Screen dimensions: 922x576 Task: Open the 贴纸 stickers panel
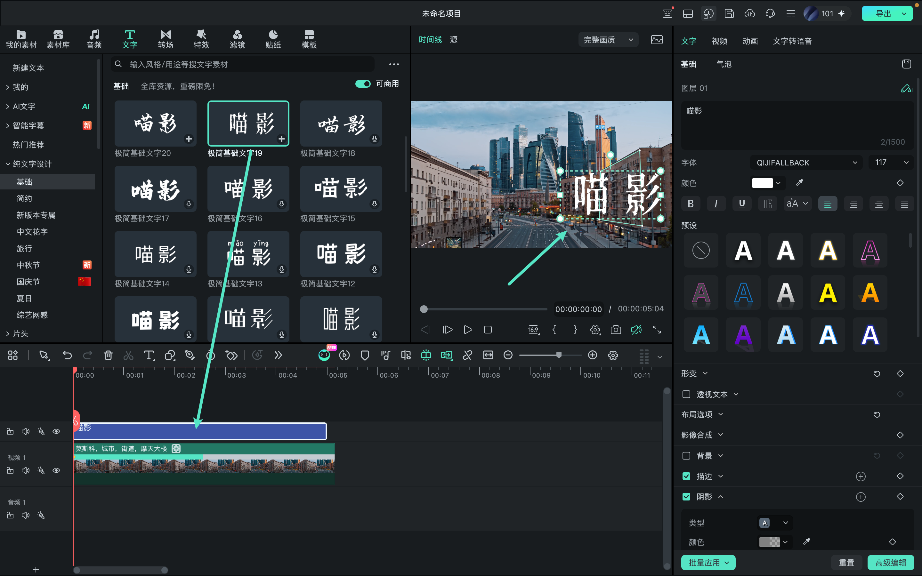273,39
